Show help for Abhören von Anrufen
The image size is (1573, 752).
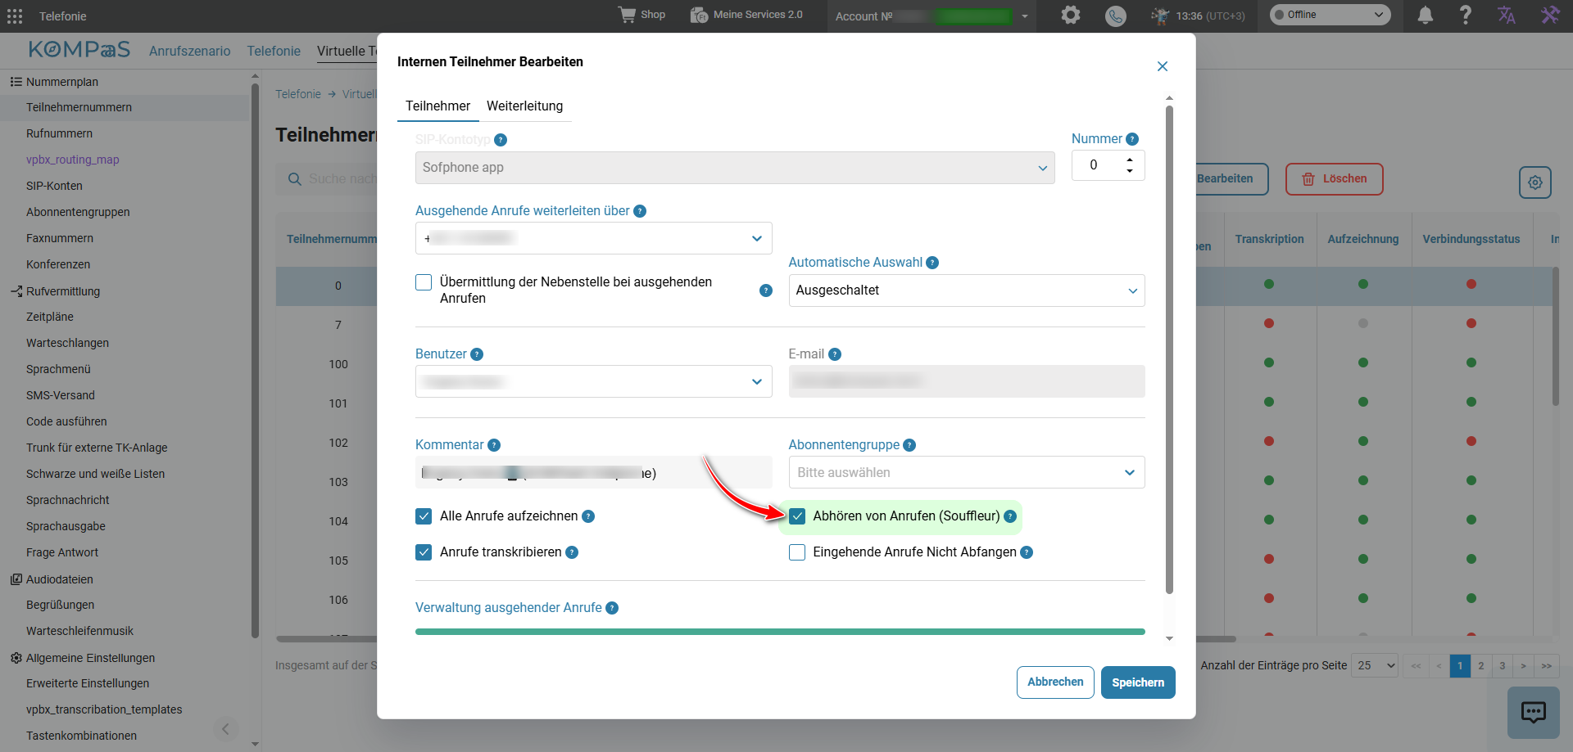(1010, 516)
